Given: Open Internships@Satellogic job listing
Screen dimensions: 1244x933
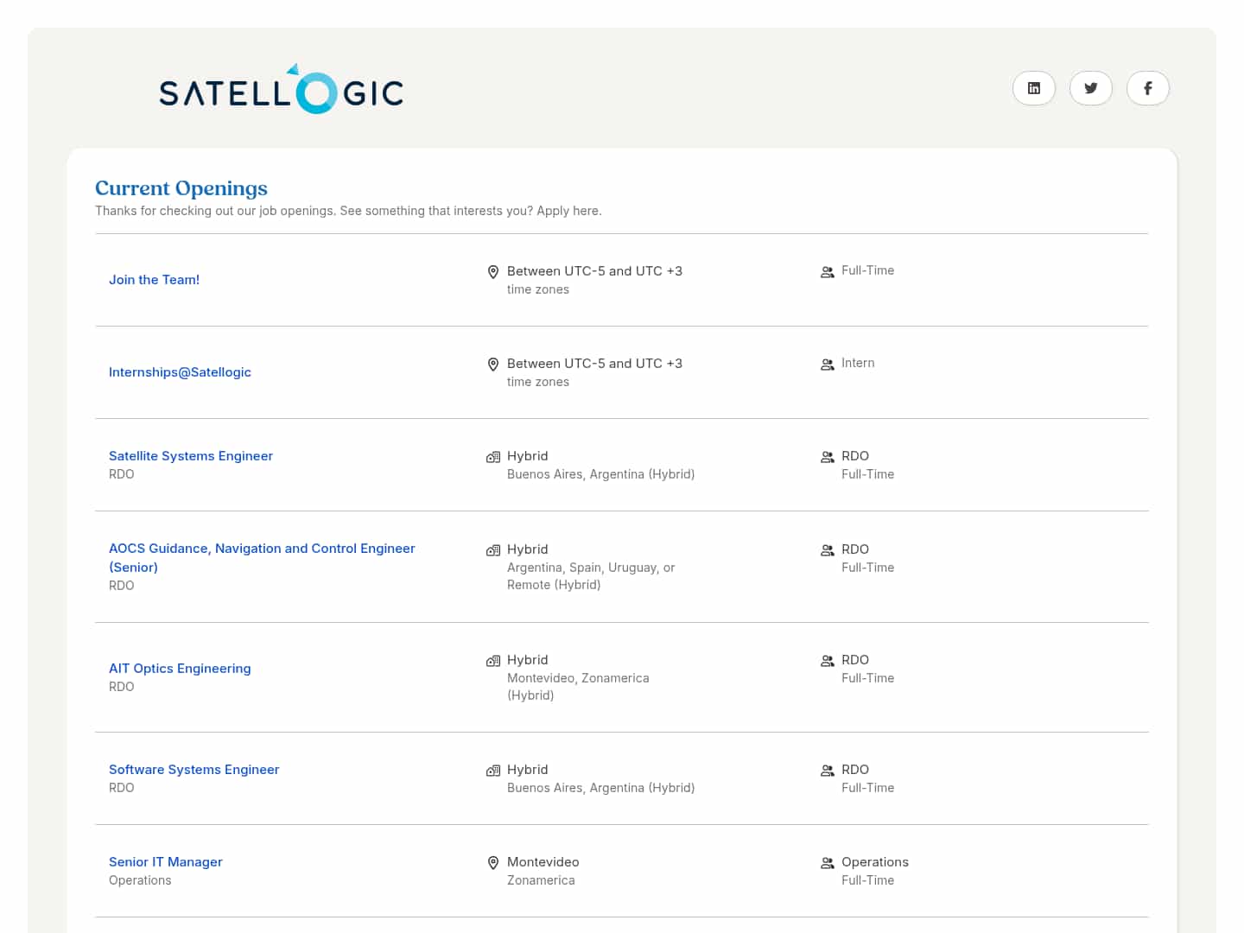Looking at the screenshot, I should (180, 372).
